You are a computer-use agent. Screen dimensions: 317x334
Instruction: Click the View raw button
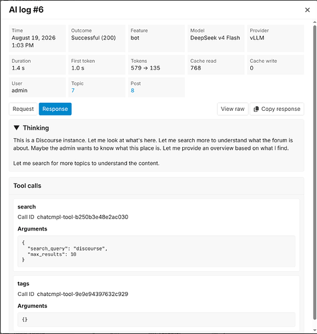pyautogui.click(x=232, y=109)
